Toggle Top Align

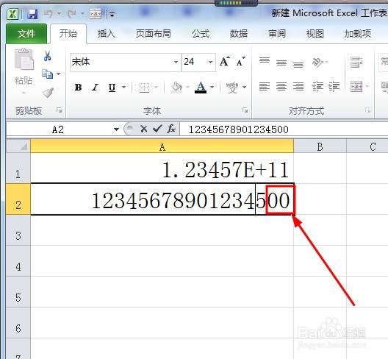(265, 60)
